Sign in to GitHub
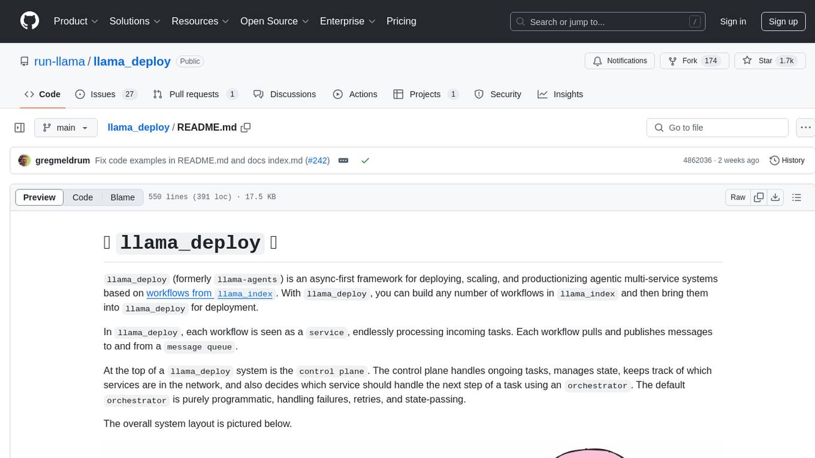This screenshot has height=458, width=815. (733, 22)
